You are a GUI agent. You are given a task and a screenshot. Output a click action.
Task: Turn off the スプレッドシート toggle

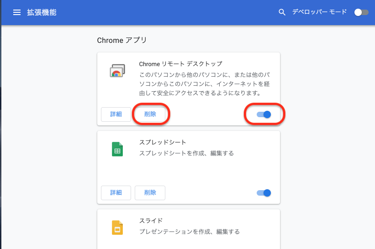point(264,193)
